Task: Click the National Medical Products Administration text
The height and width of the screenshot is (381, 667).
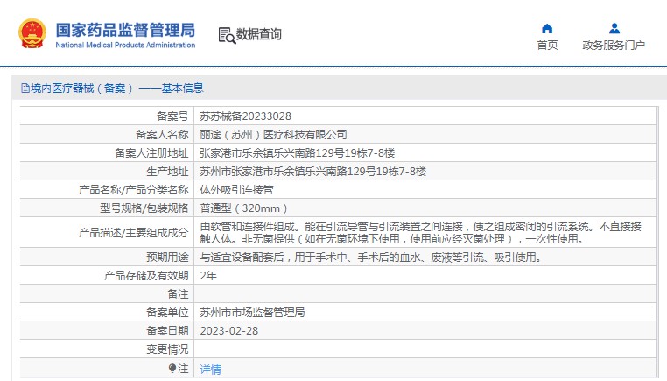Action: [x=125, y=45]
